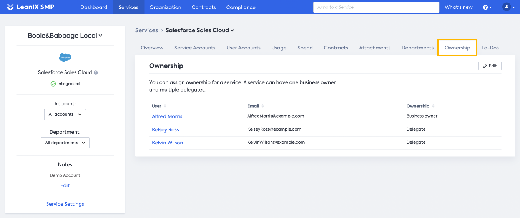Switch to the Departments tab
Image resolution: width=520 pixels, height=218 pixels.
[417, 48]
